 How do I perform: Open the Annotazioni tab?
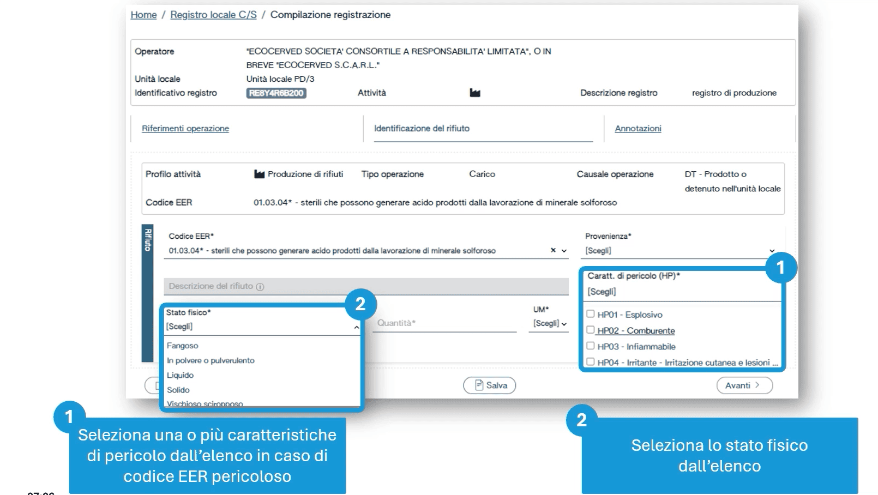[638, 129]
